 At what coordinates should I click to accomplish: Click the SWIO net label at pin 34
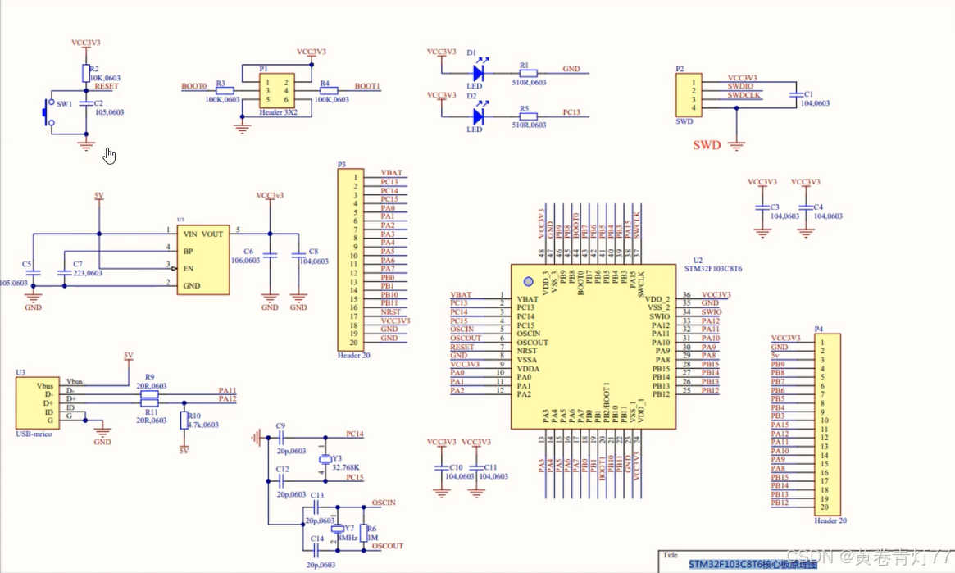pyautogui.click(x=712, y=312)
